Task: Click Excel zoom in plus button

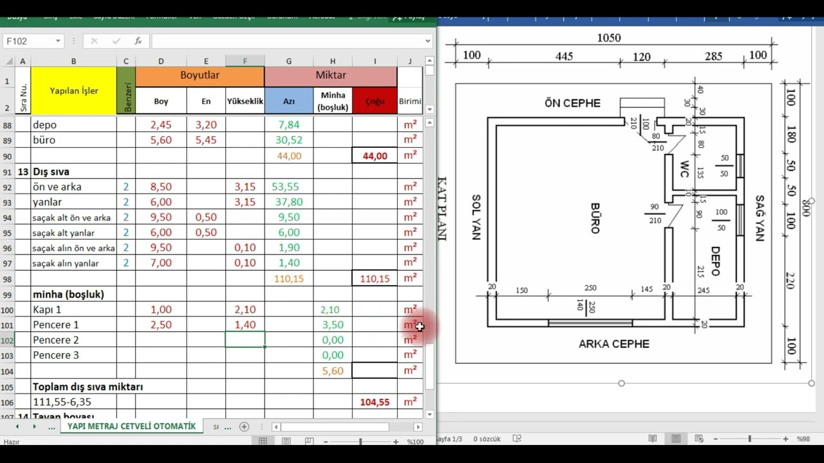Action: (x=395, y=442)
